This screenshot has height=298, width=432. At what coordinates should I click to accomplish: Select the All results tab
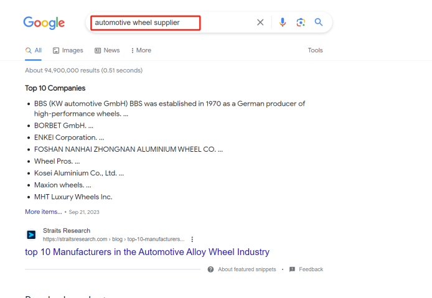tap(34, 50)
